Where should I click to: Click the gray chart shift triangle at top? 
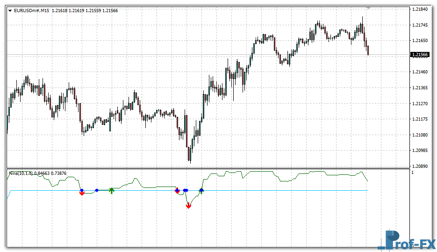point(368,8)
